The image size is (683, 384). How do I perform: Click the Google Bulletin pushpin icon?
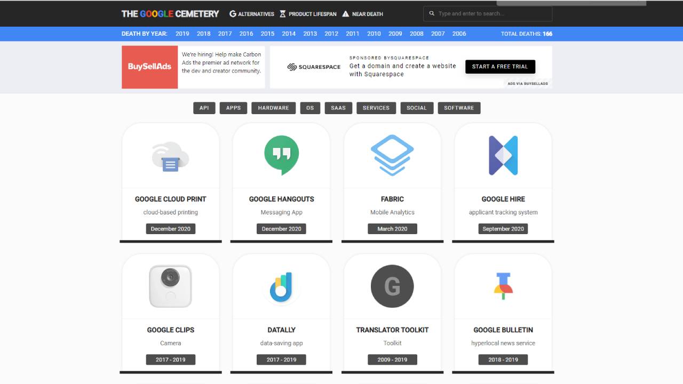[503, 286]
